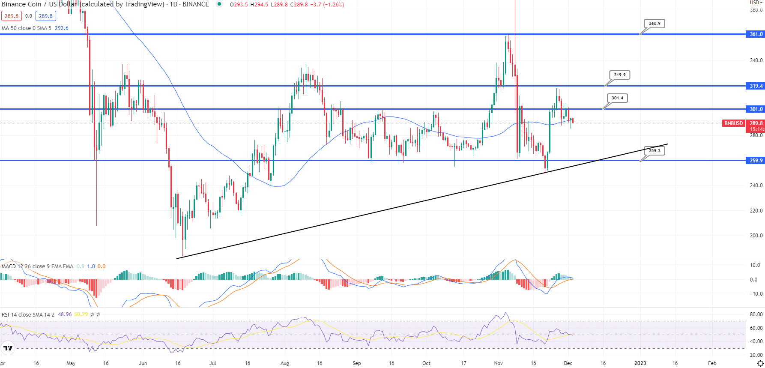Select the MA 50 close indicator legend

click(26, 28)
